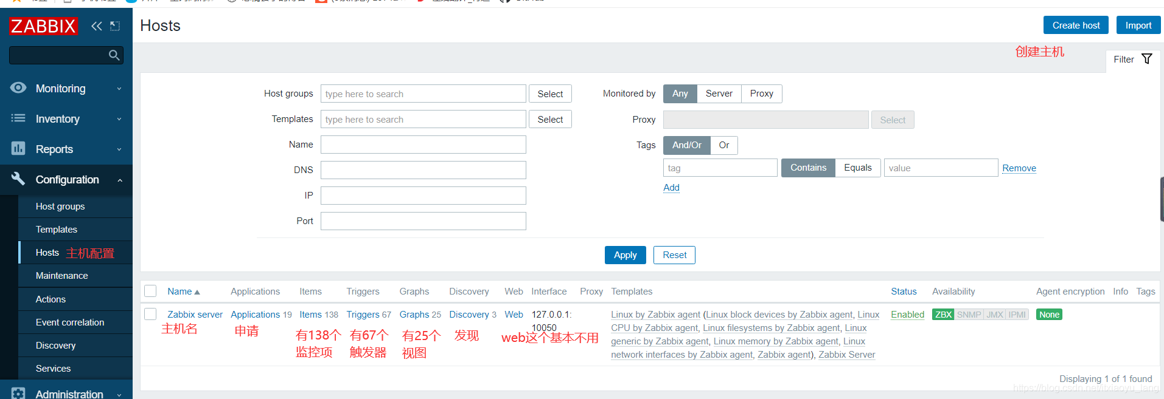The width and height of the screenshot is (1164, 399).
Task: Open Hosts in Configuration menu
Action: (75, 253)
